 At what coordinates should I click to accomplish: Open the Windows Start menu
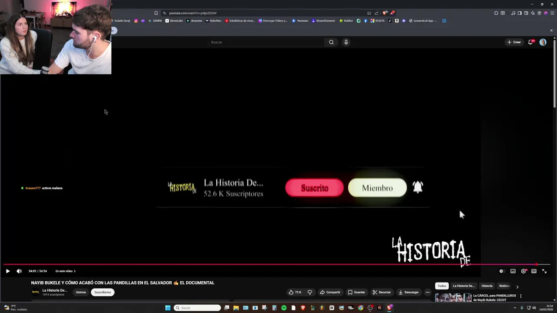coord(168,308)
